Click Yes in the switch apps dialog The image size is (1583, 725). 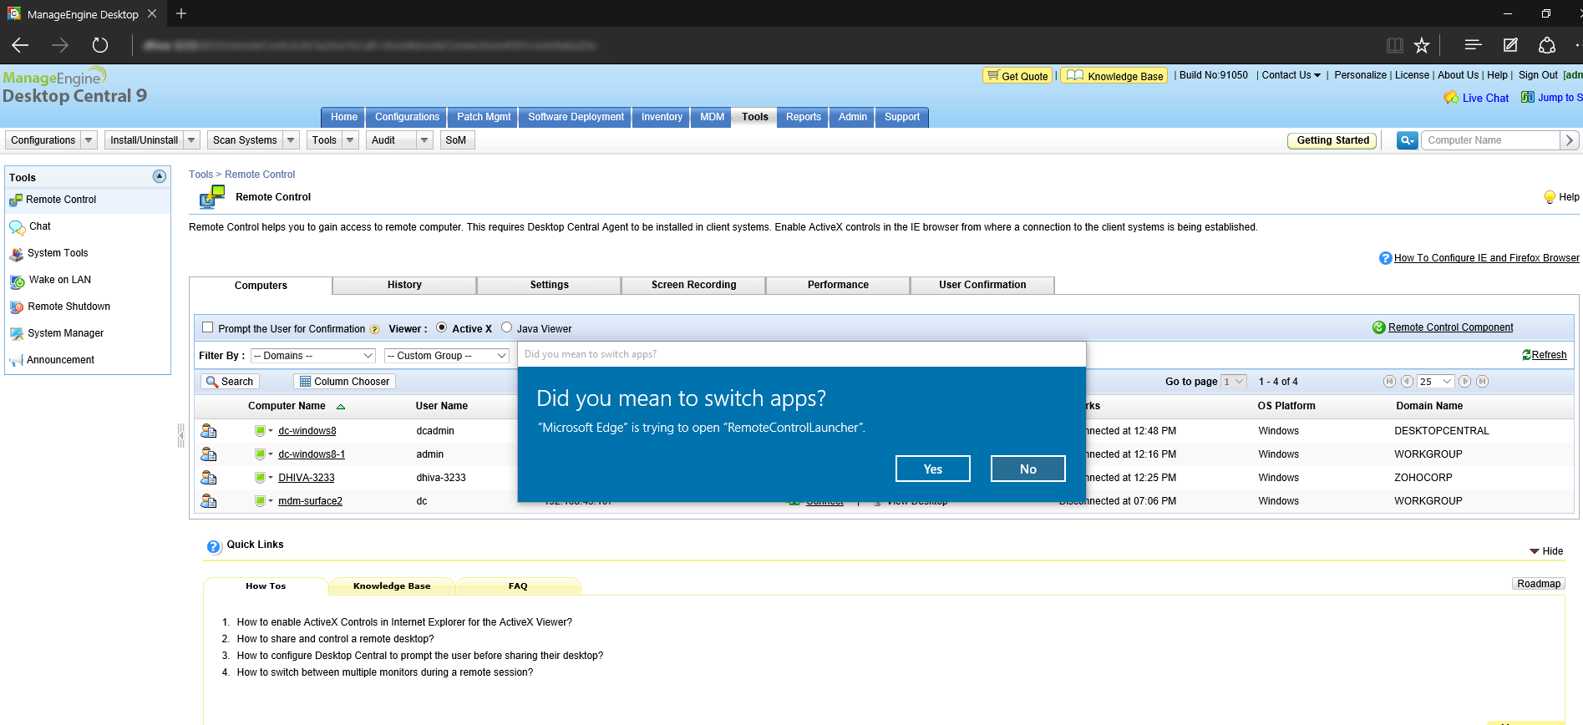[933, 469]
